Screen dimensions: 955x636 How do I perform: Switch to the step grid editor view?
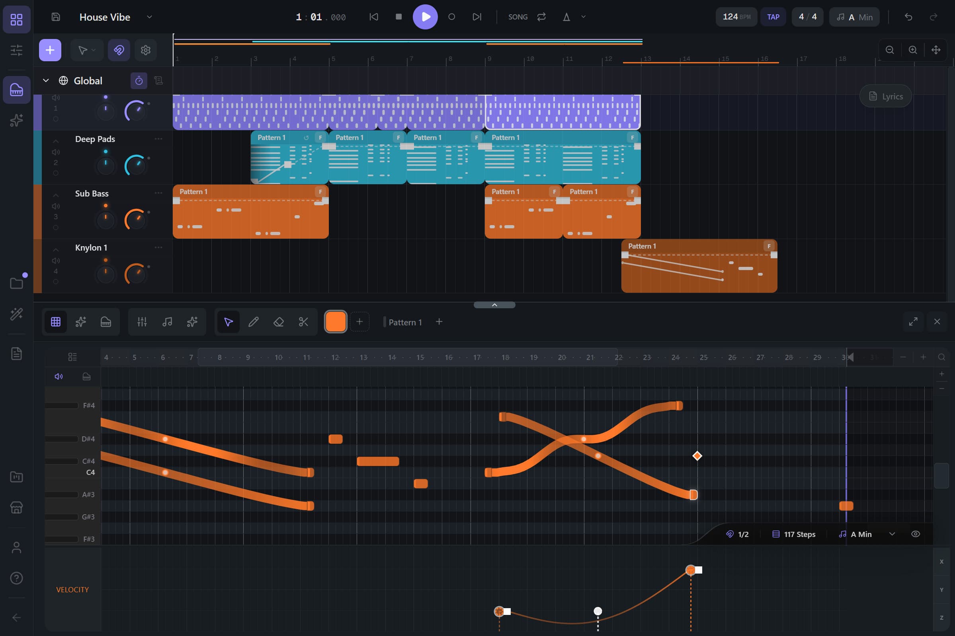(56, 322)
